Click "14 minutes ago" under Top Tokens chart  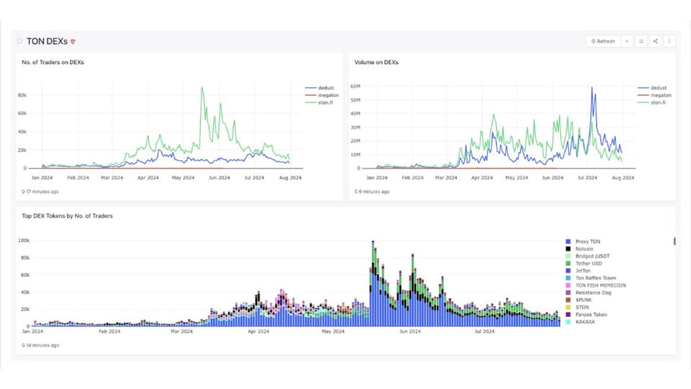[42, 345]
